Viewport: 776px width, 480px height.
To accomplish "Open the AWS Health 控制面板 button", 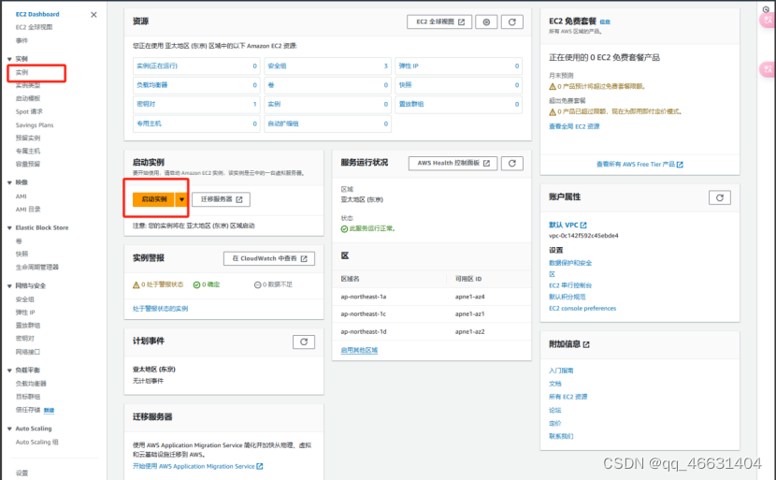I will 453,163.
